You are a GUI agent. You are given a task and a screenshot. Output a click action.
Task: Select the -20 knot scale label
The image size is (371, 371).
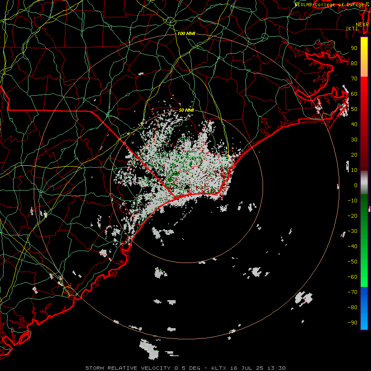352,216
